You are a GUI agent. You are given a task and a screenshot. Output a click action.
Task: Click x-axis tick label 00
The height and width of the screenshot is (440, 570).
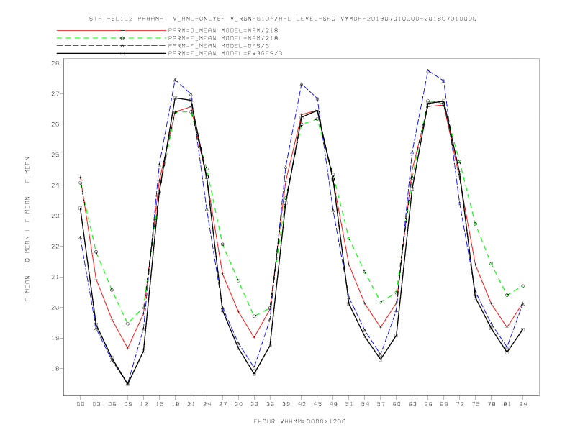point(81,404)
